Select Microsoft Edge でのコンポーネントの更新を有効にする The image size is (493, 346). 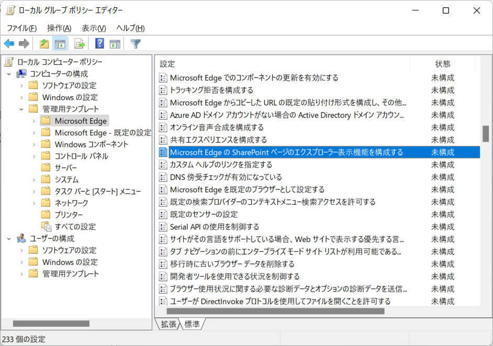pyautogui.click(x=319, y=77)
